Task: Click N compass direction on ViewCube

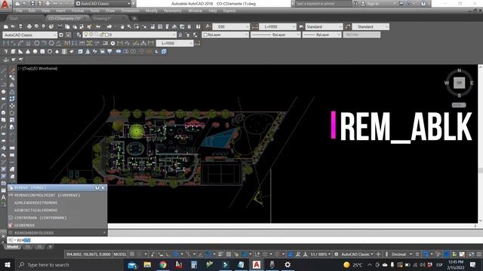Action: (x=459, y=70)
